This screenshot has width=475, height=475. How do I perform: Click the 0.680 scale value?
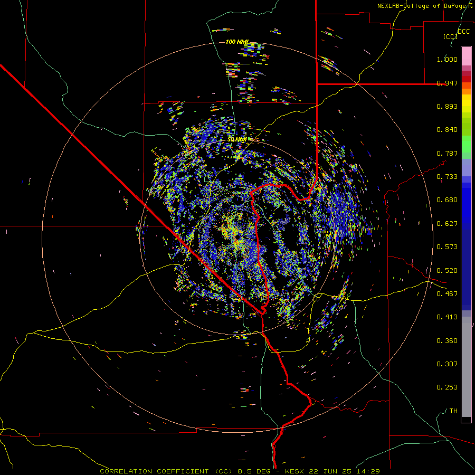click(447, 200)
